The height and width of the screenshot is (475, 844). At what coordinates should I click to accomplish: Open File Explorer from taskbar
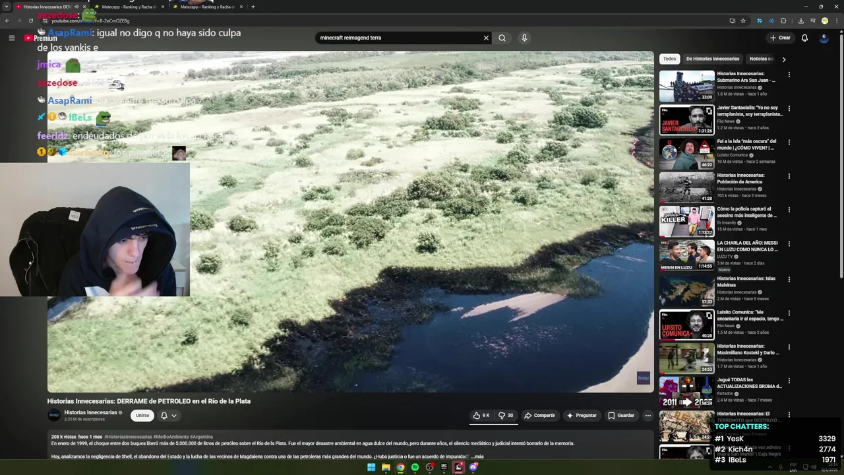[x=386, y=467]
